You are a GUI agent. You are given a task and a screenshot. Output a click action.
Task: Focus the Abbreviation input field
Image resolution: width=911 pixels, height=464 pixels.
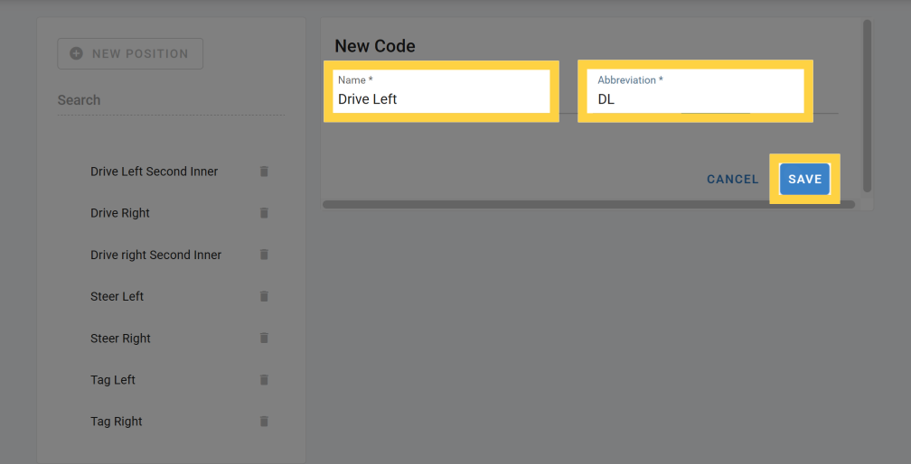696,99
